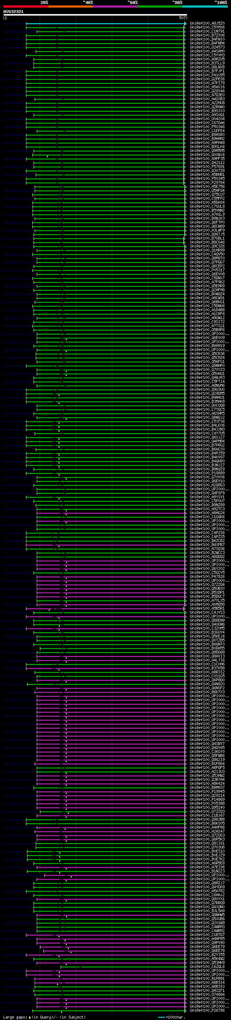The height and width of the screenshot is (1020, 231).
Task: Select the UniRef100_A4L7I6 label
Action: (x=207, y=660)
